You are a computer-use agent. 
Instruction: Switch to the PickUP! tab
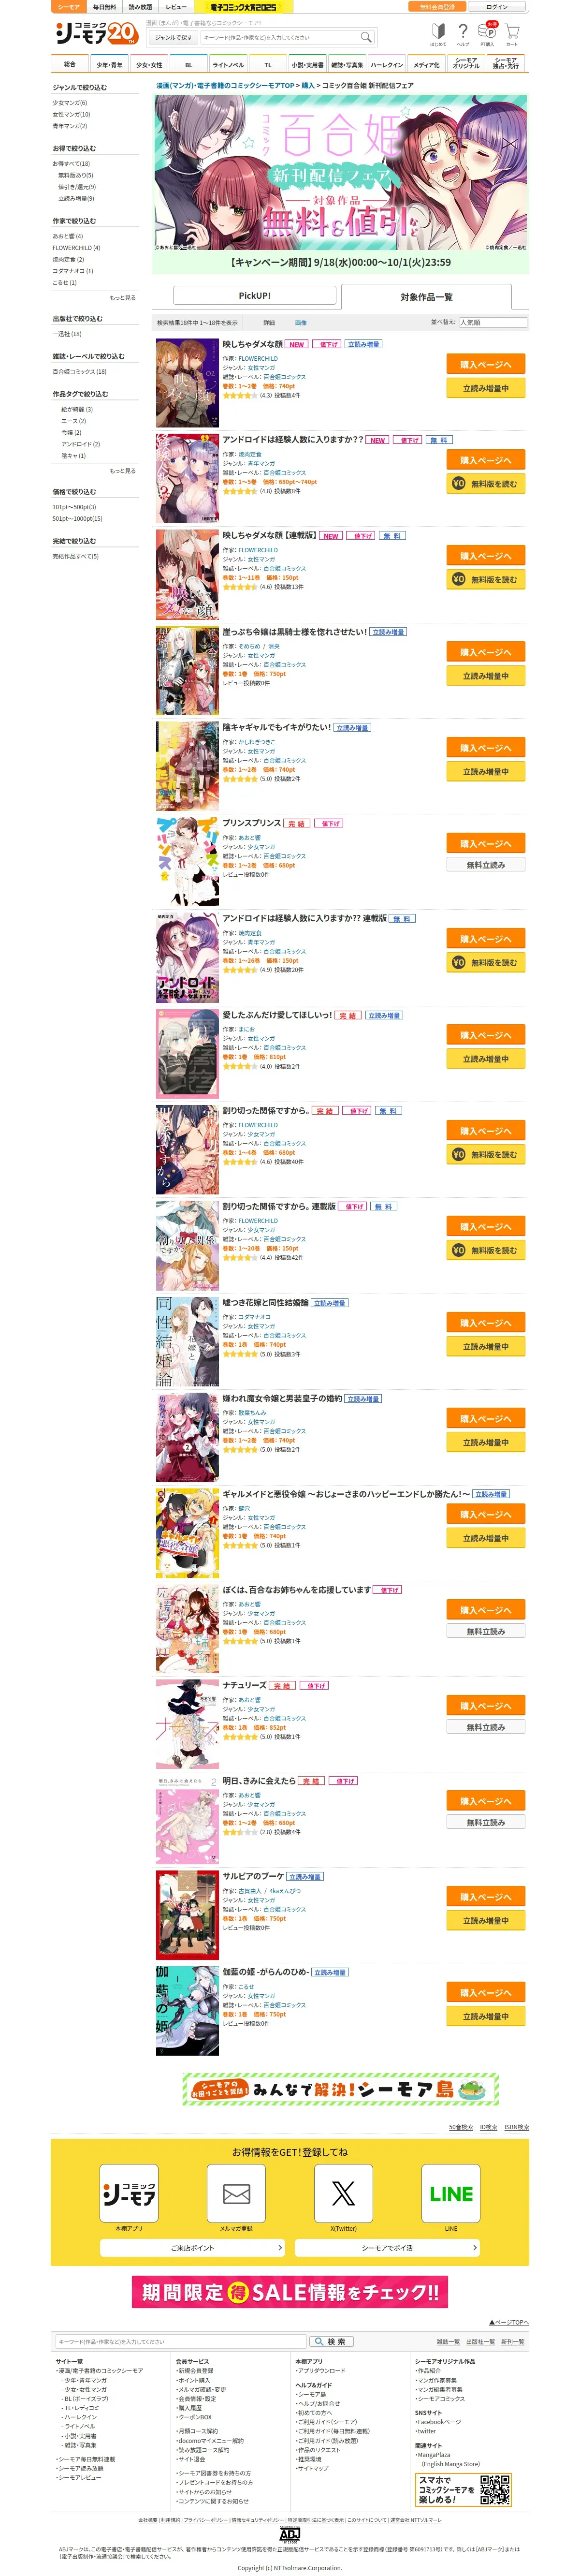pos(255,296)
